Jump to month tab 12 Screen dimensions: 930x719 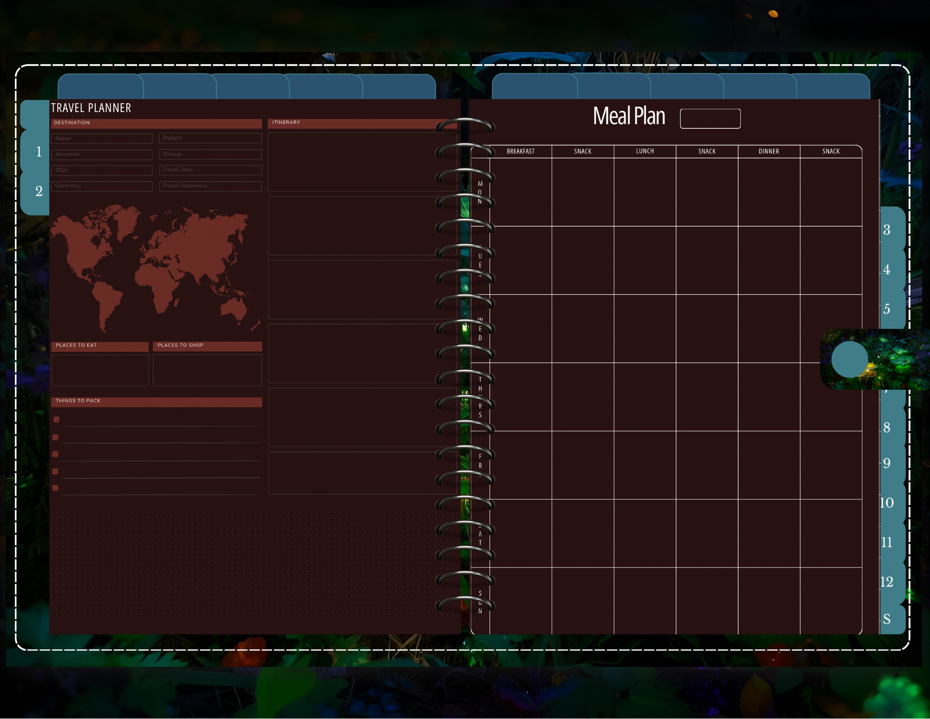(887, 582)
